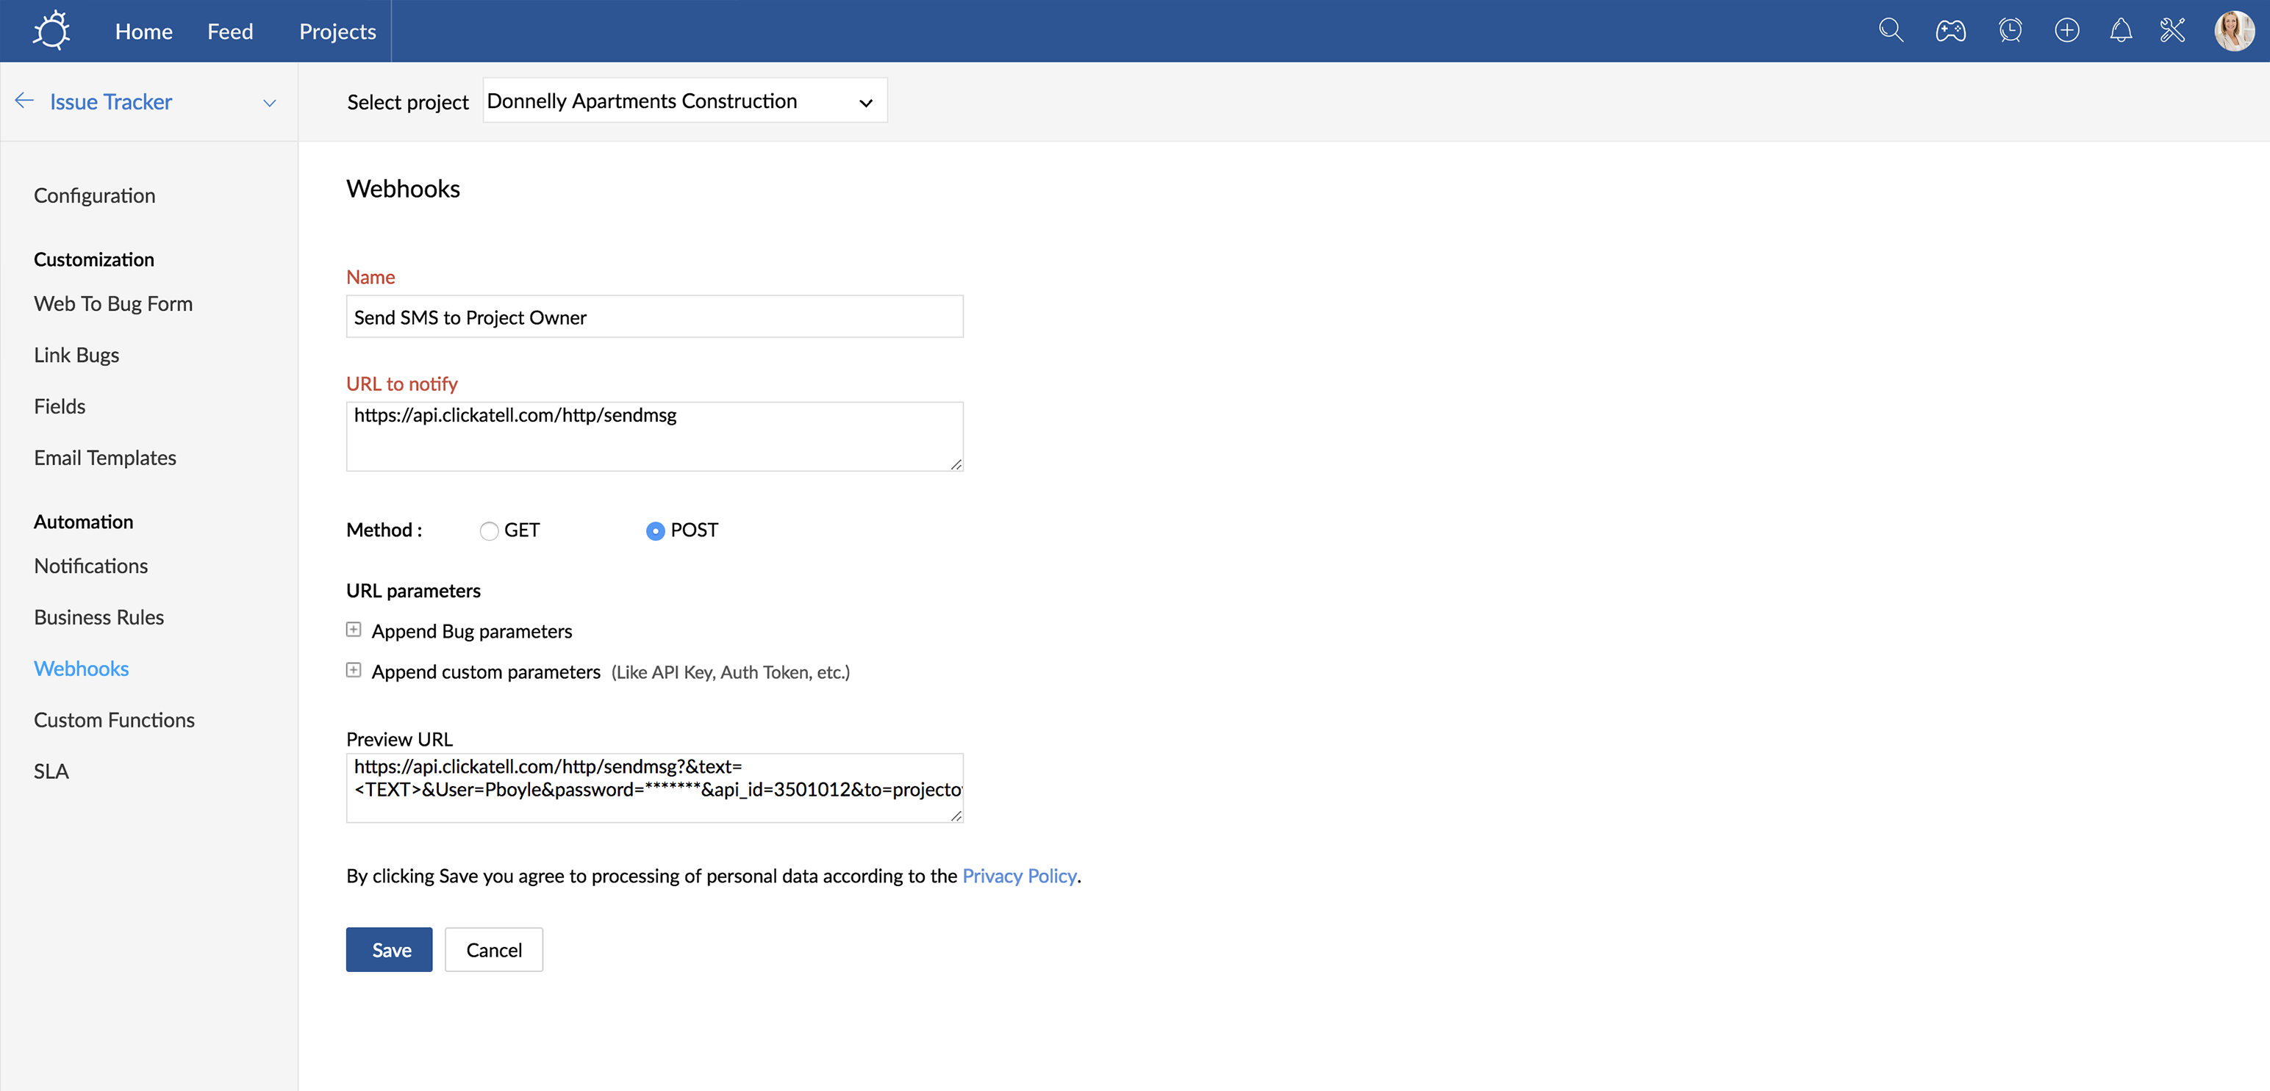Open Business Rules in sidebar
The height and width of the screenshot is (1091, 2270).
pos(99,617)
